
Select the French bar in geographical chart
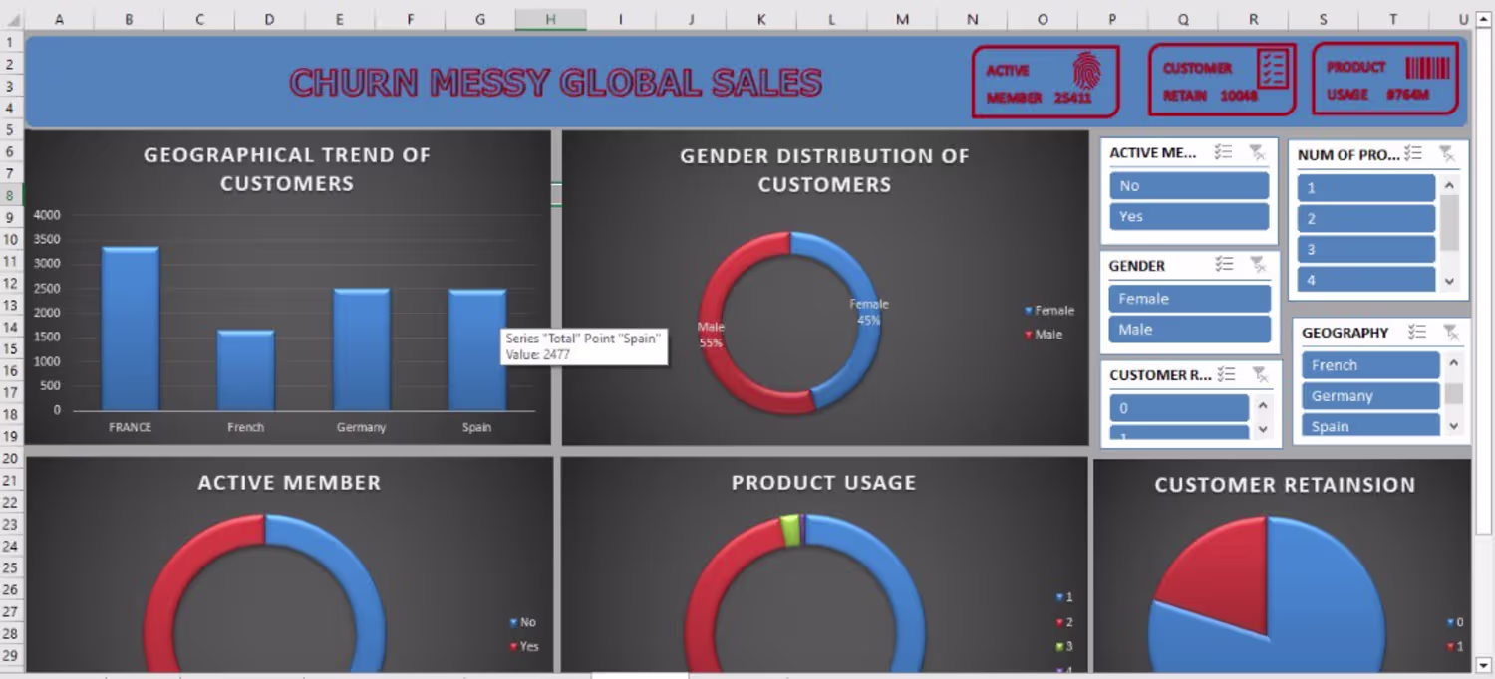246,370
